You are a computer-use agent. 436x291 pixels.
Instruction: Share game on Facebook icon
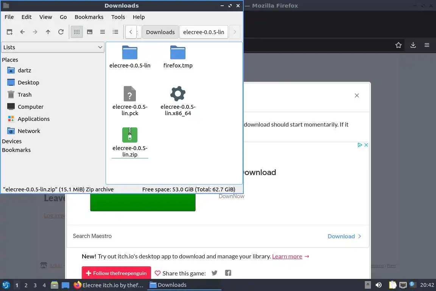(228, 273)
